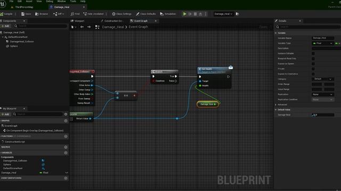Screen dimensions: 341x191
Task: Click the Eject button in the toolbar
Action: point(200,14)
